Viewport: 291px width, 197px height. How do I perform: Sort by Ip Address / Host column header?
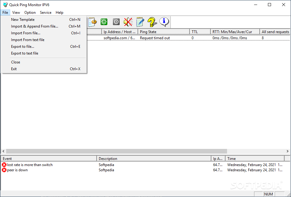[x=120, y=32]
